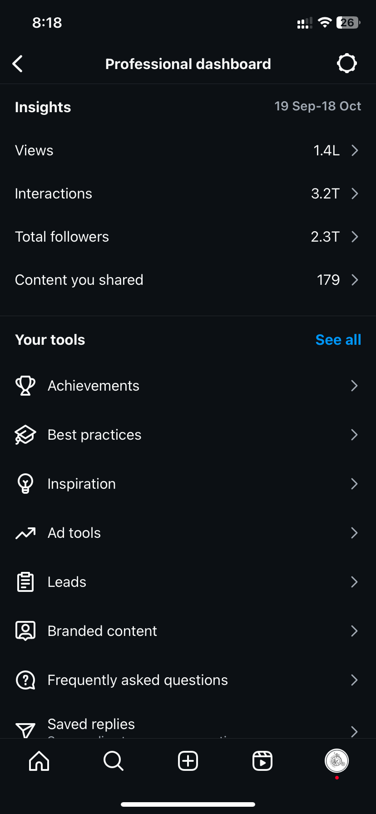The width and height of the screenshot is (376, 814).
Task: Tap the Branded content person icon
Action: pyautogui.click(x=25, y=631)
